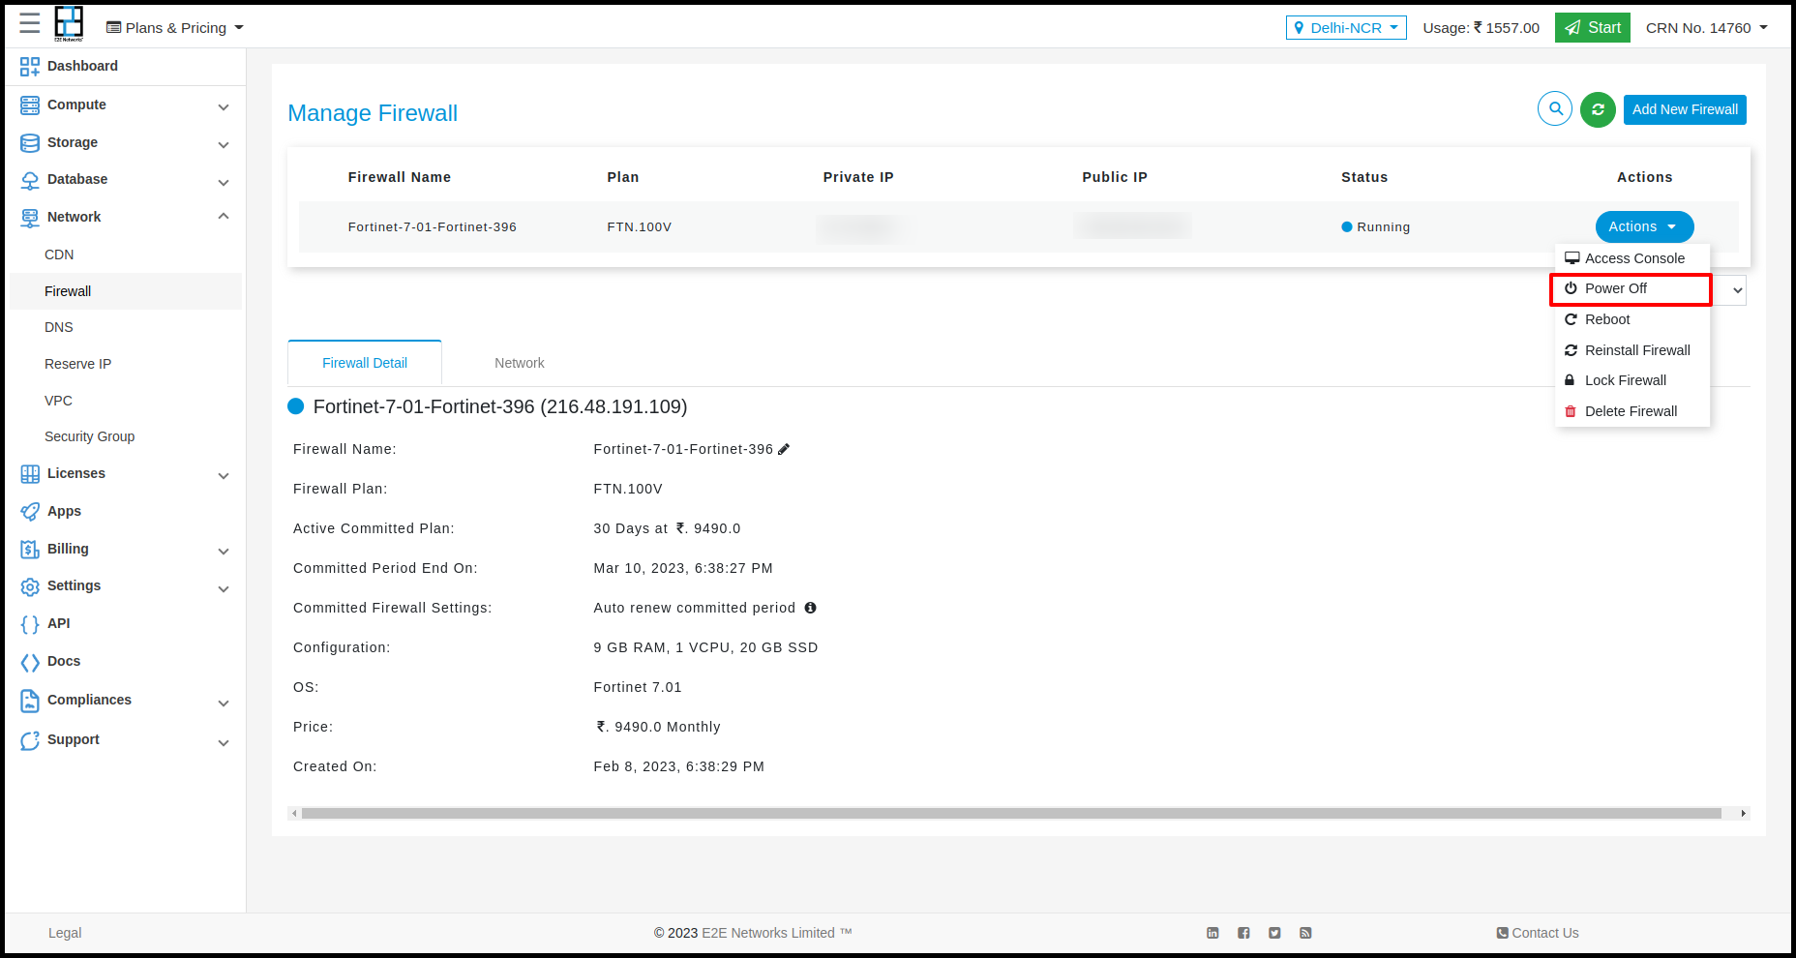
Task: Select Access Console from Actions menu
Action: click(1632, 258)
